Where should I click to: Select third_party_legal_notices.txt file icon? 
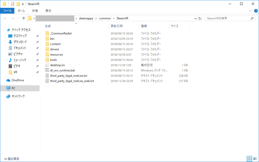click(x=47, y=75)
